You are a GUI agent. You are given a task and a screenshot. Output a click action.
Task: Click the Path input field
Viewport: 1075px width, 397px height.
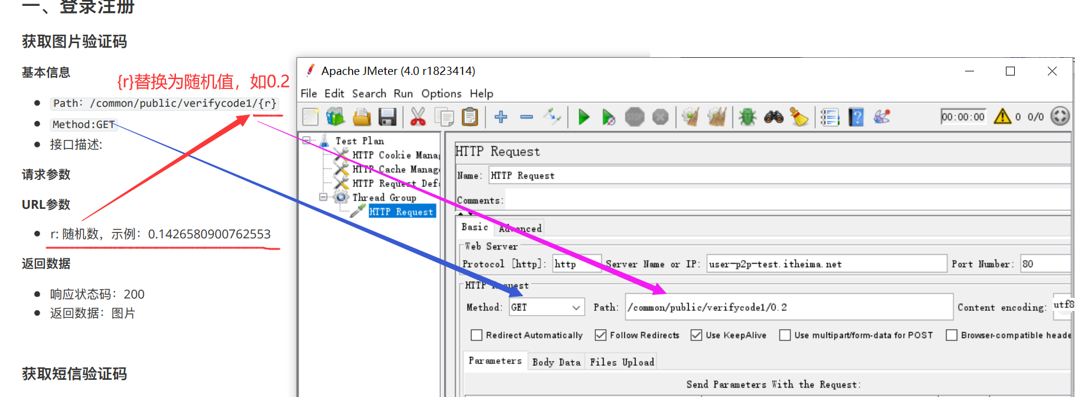coord(789,307)
